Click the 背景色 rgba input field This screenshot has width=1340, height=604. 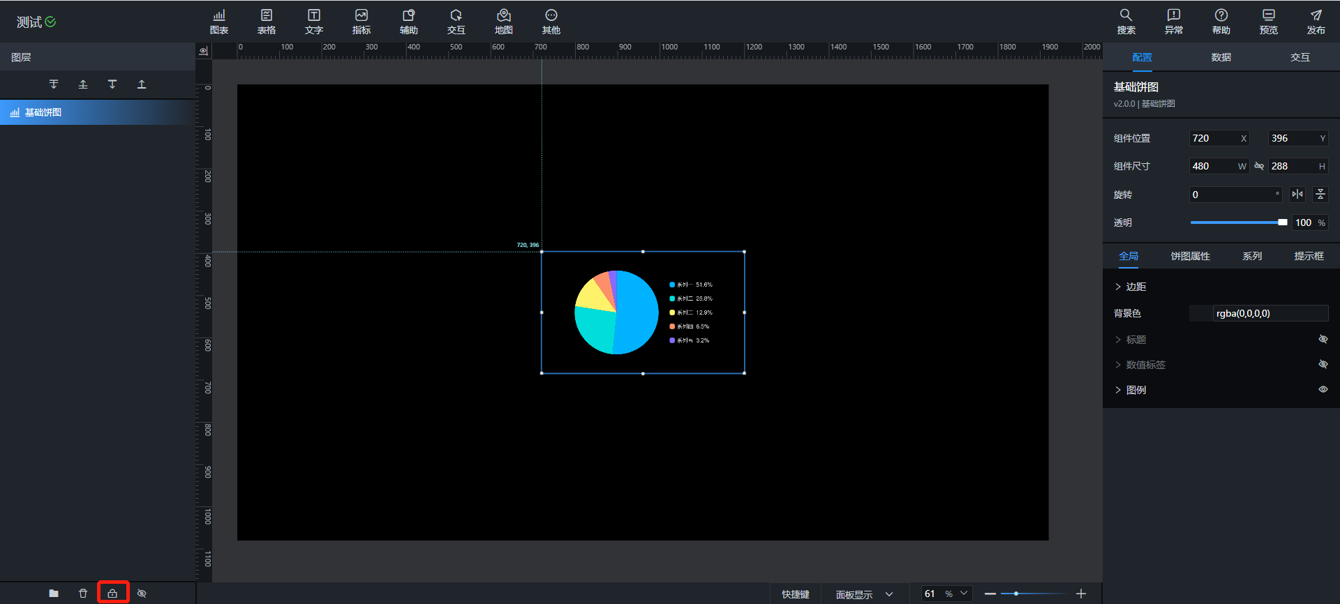tap(1269, 313)
